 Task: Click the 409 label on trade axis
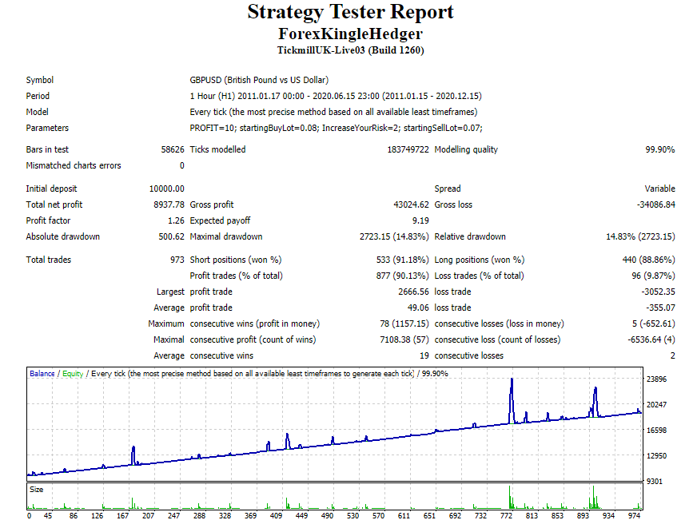pyautogui.click(x=276, y=515)
